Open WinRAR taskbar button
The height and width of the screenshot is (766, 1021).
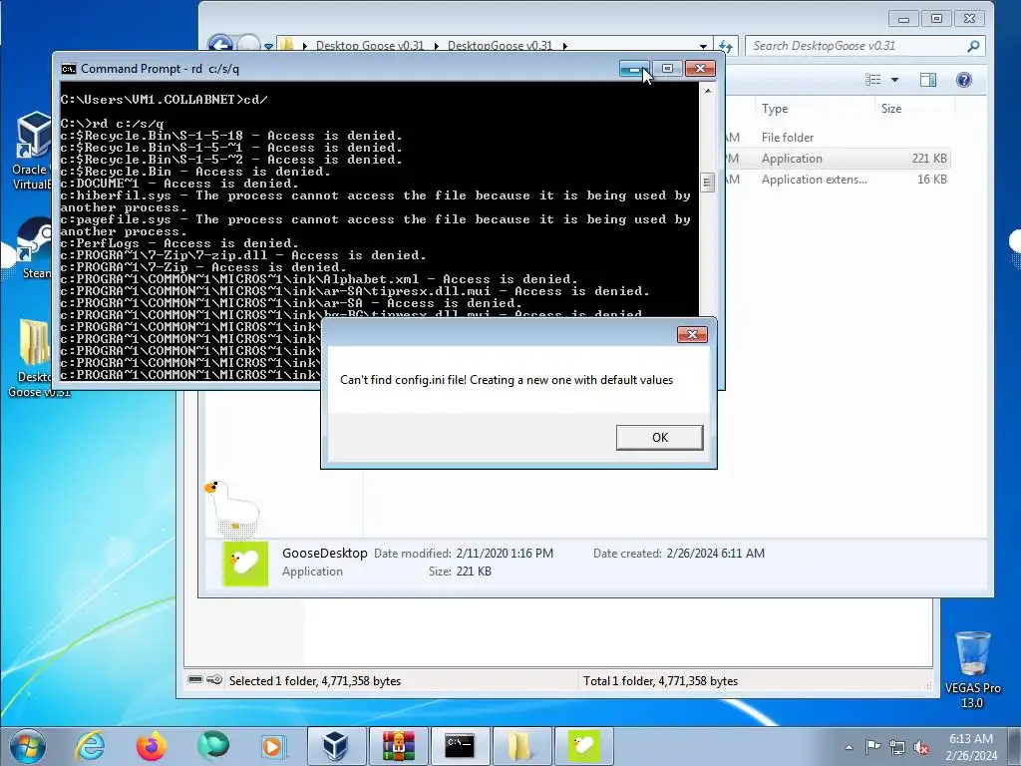[x=399, y=746]
